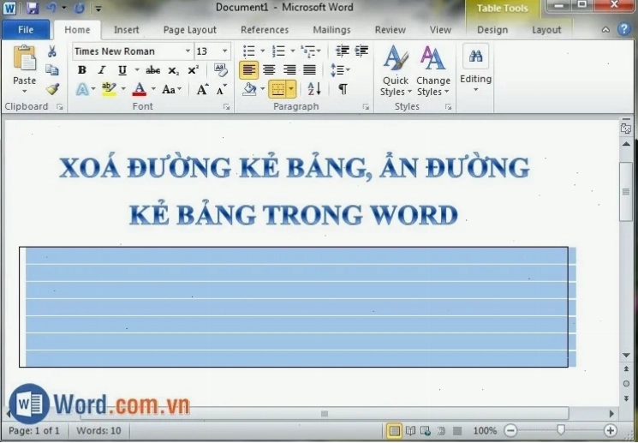This screenshot has width=638, height=443.
Task: Open the References tab
Action: 265,30
